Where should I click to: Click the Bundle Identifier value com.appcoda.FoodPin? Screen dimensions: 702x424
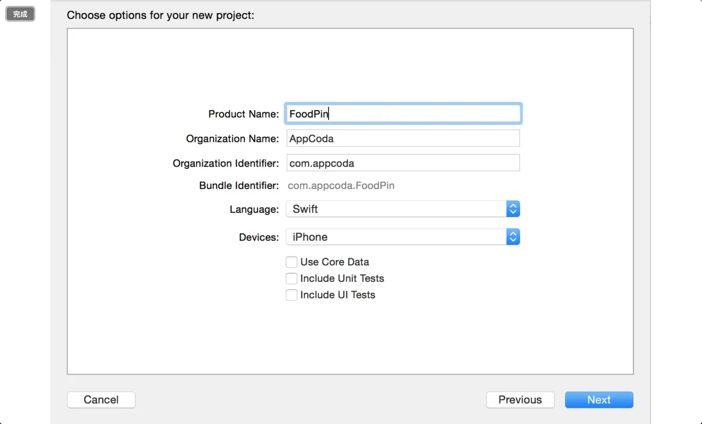tap(341, 186)
